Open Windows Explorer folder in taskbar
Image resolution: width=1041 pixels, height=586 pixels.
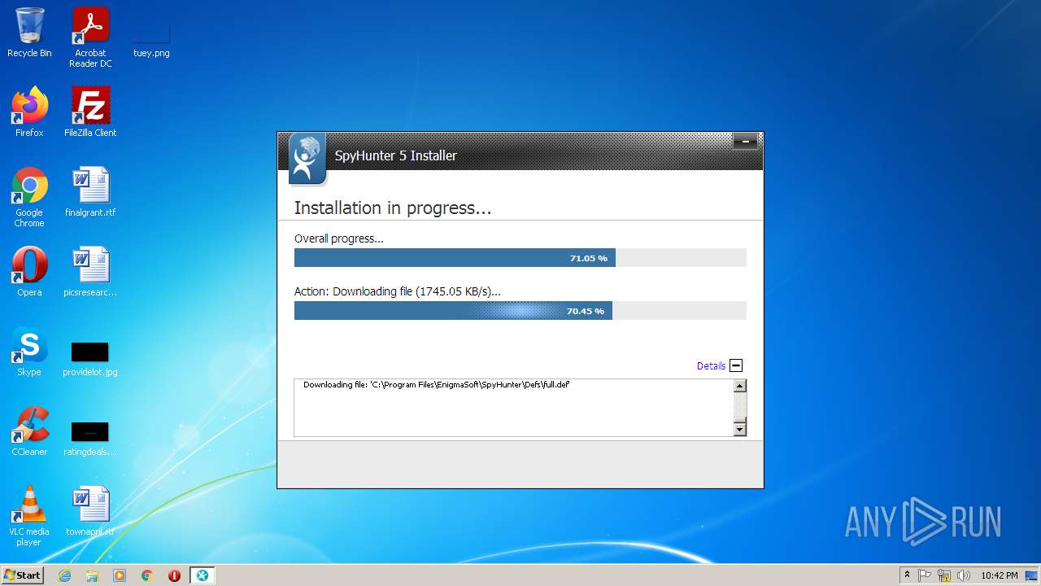click(x=92, y=575)
